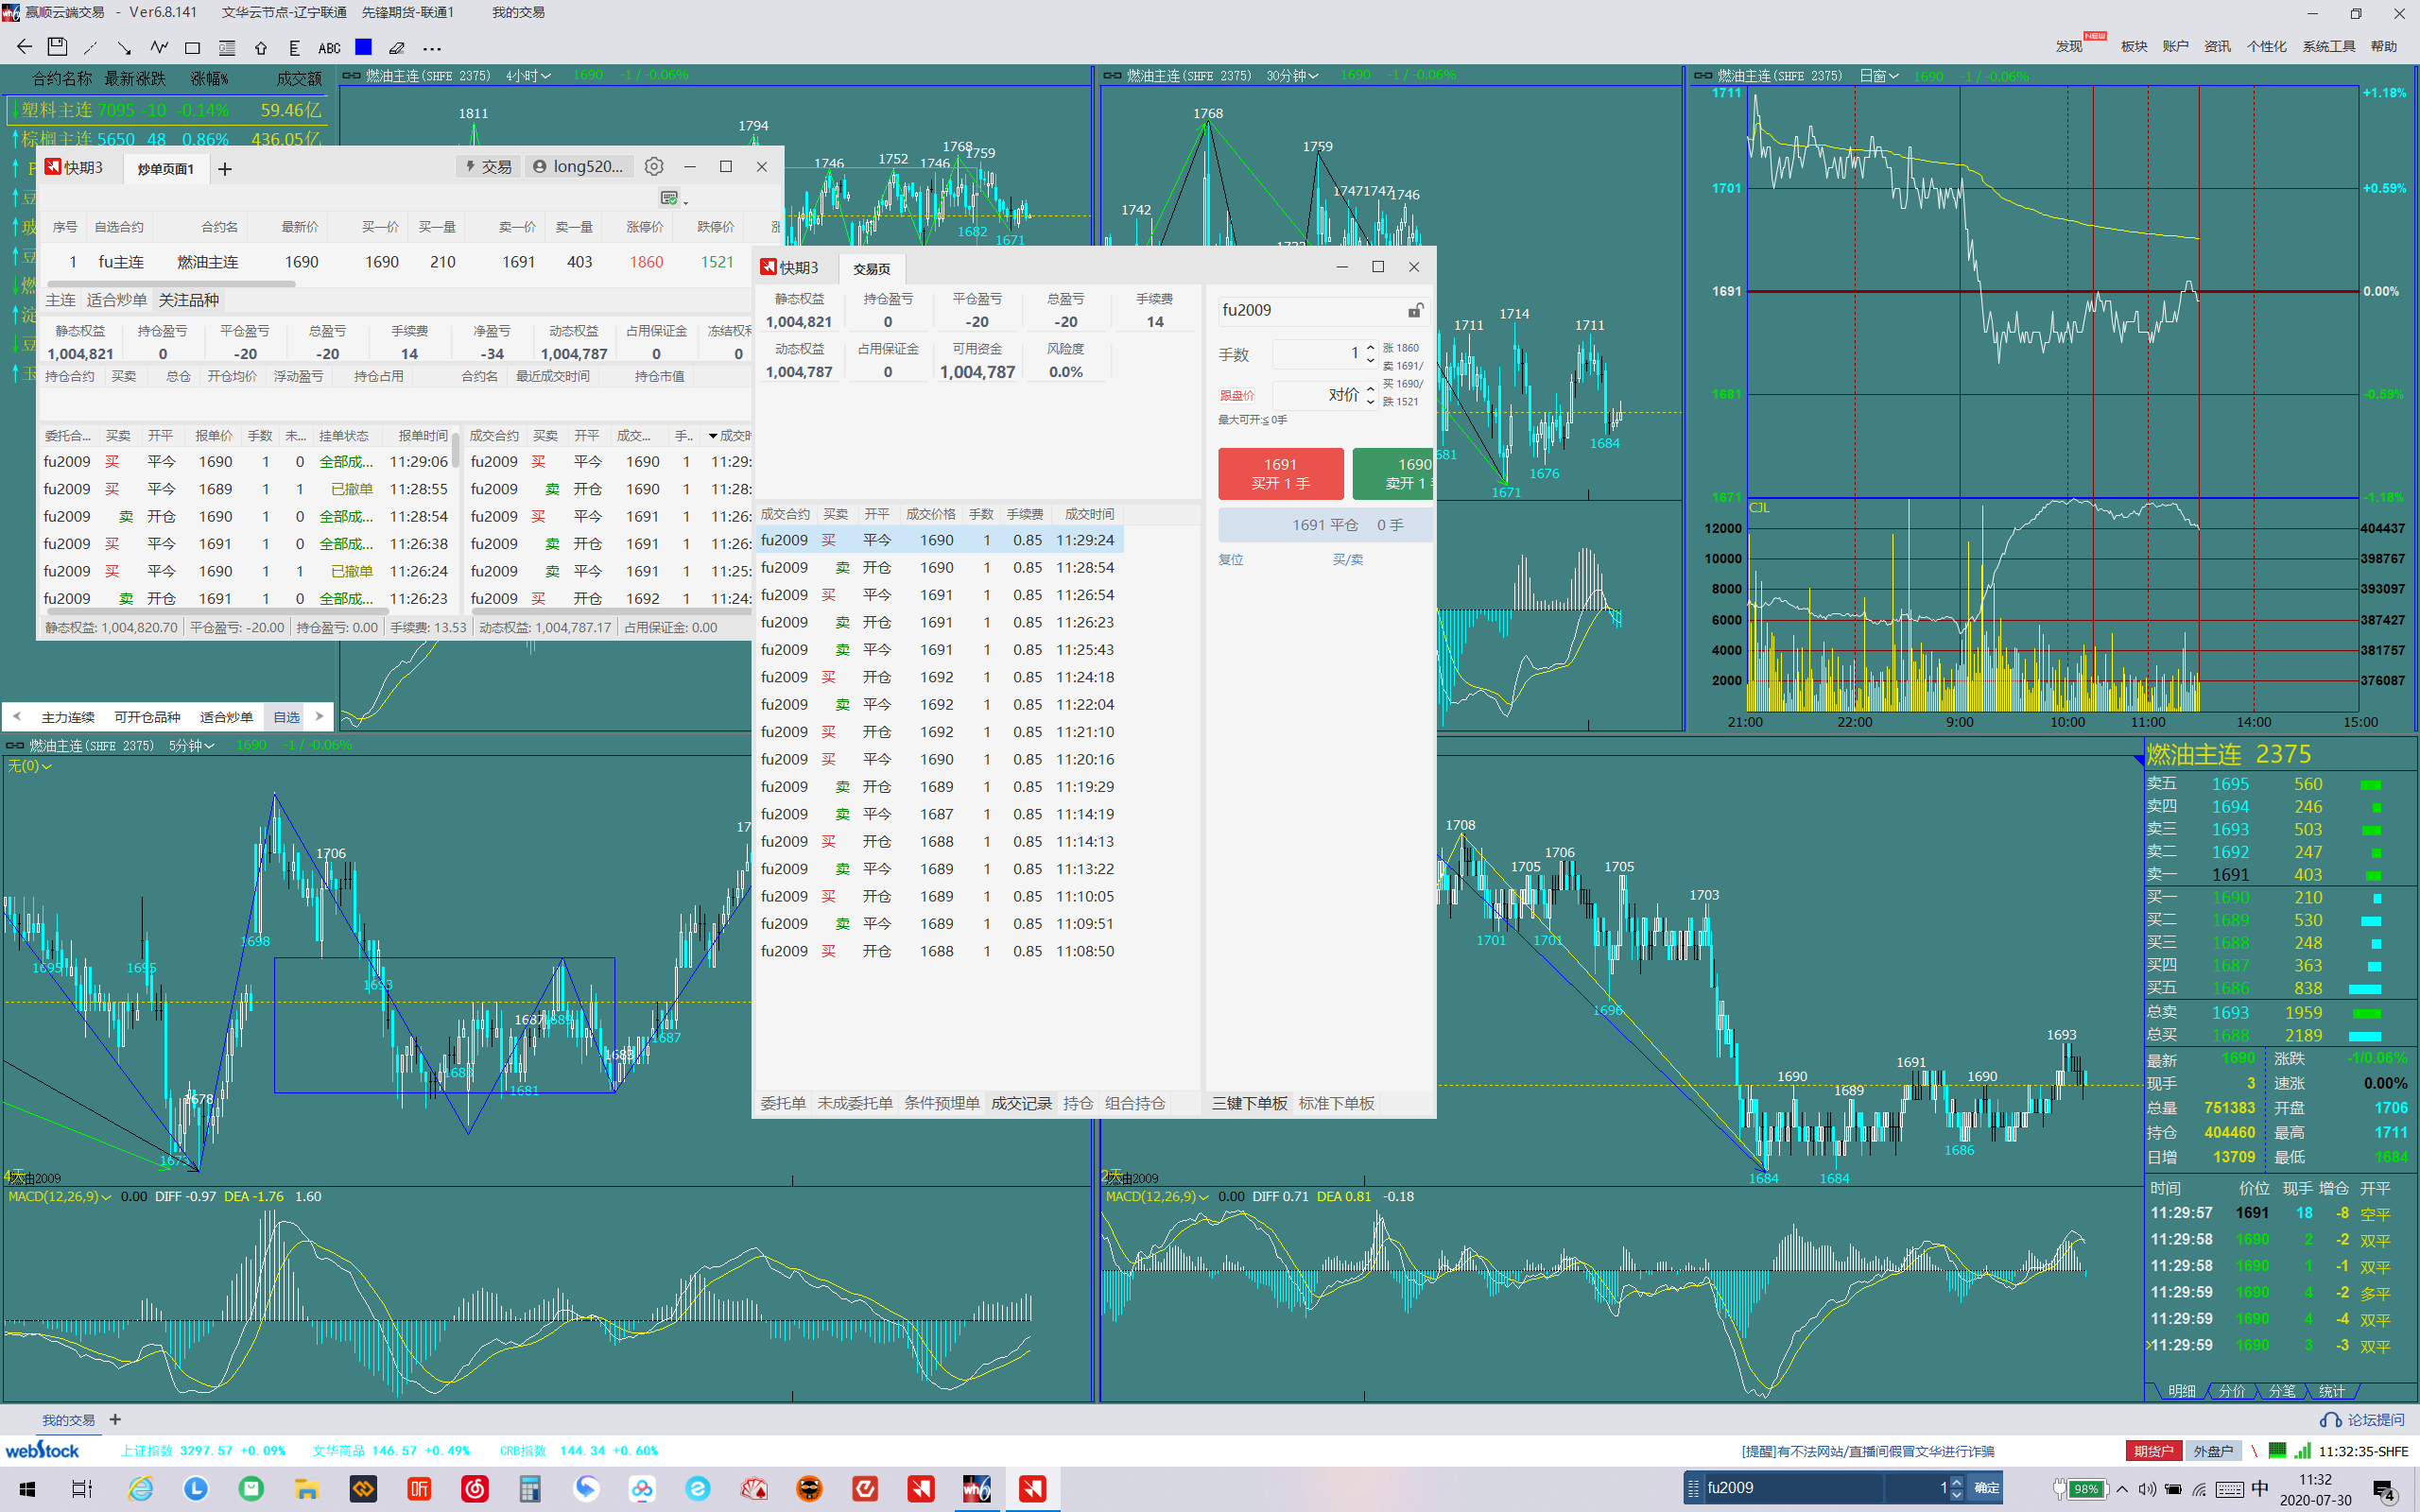Open the 5分钟 timeframe dropdown
The height and width of the screenshot is (1512, 2420).
coord(191,746)
